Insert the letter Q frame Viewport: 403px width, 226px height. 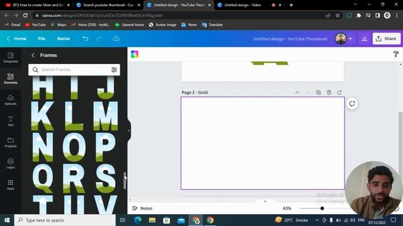[x=43, y=179]
